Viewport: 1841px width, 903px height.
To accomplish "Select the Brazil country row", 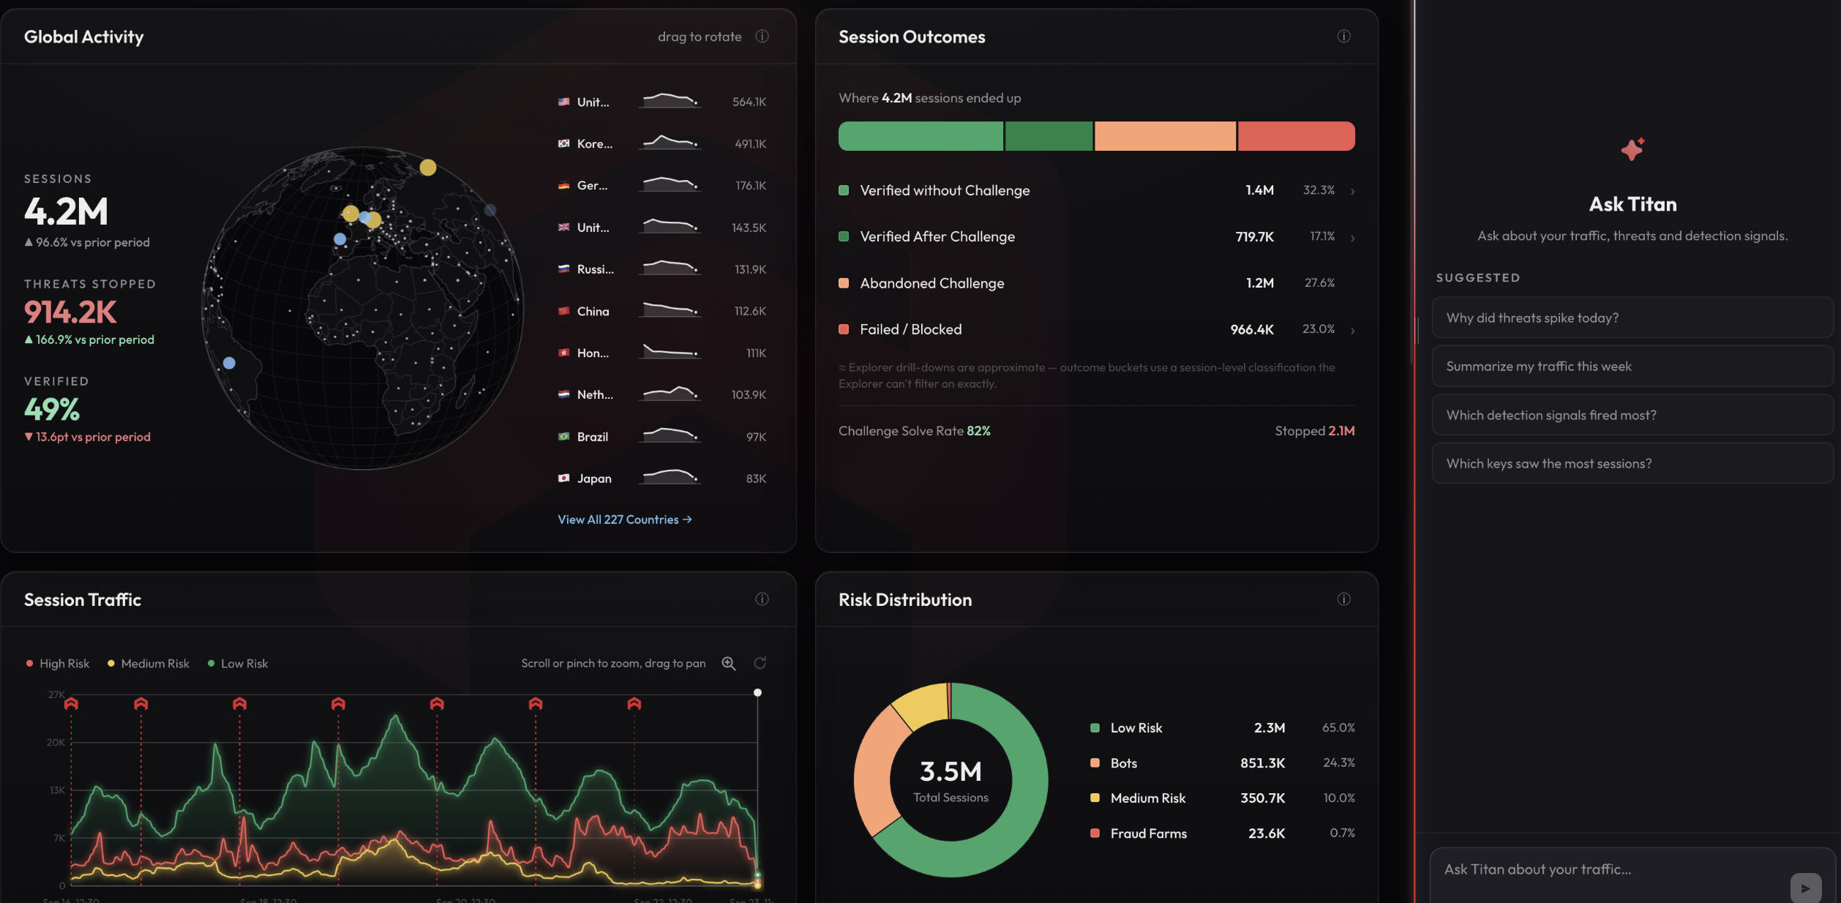I will pos(662,437).
